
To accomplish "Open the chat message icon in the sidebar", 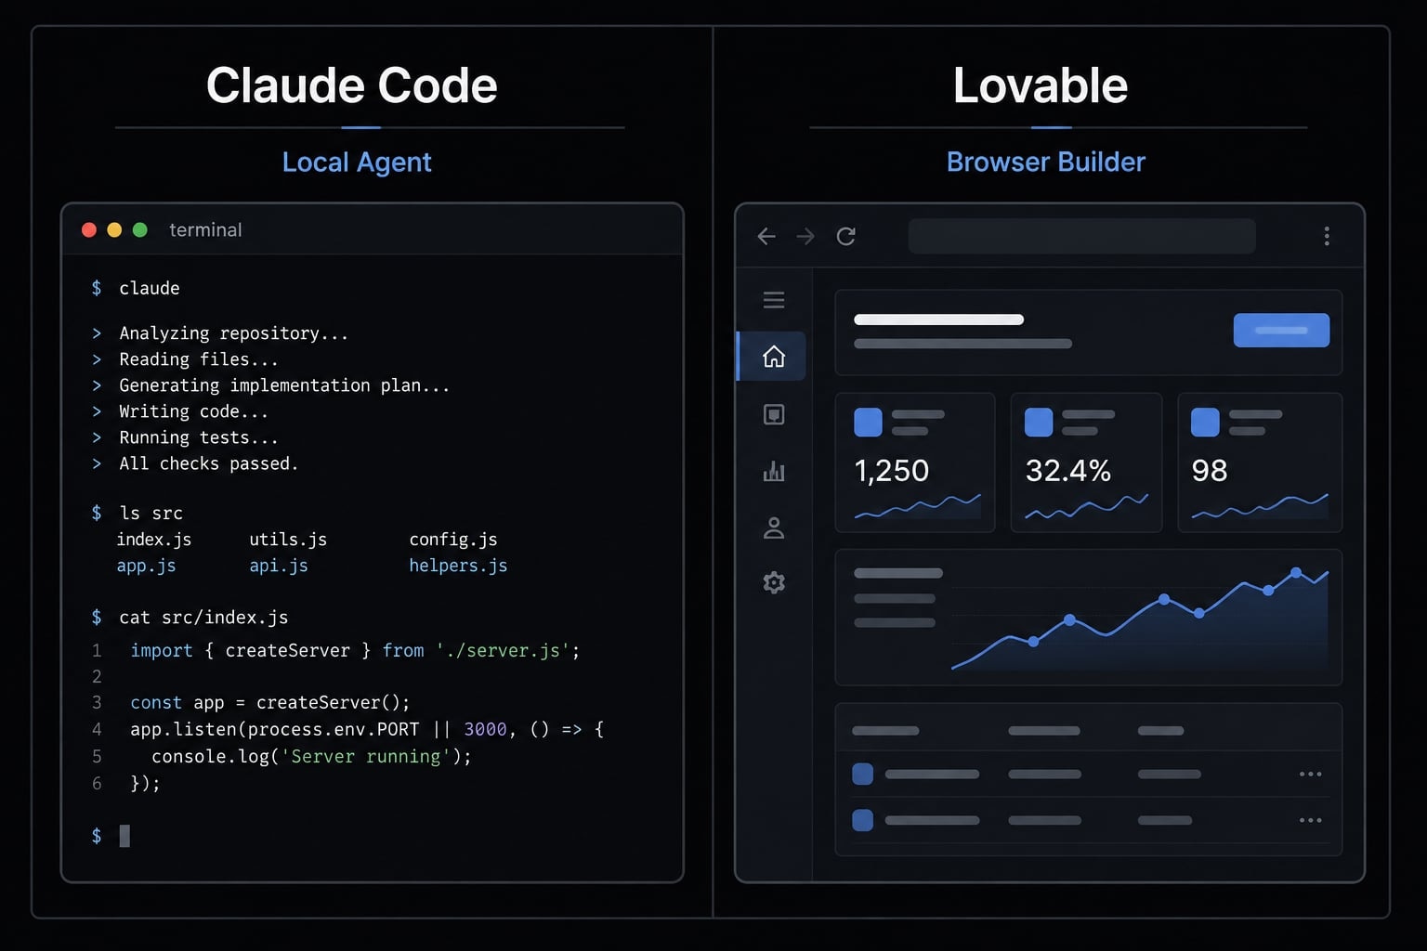I will [774, 414].
